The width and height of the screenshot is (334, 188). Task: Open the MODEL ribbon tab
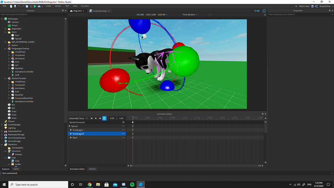coord(58,6)
